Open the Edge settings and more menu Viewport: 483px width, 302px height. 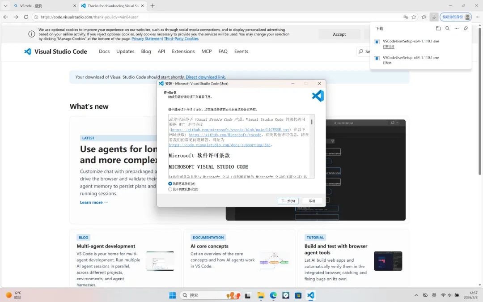(477, 17)
